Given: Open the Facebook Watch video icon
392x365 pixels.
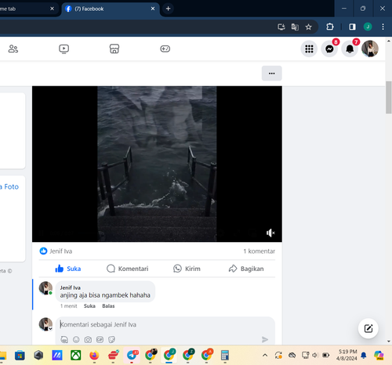Looking at the screenshot, I should coord(64,49).
